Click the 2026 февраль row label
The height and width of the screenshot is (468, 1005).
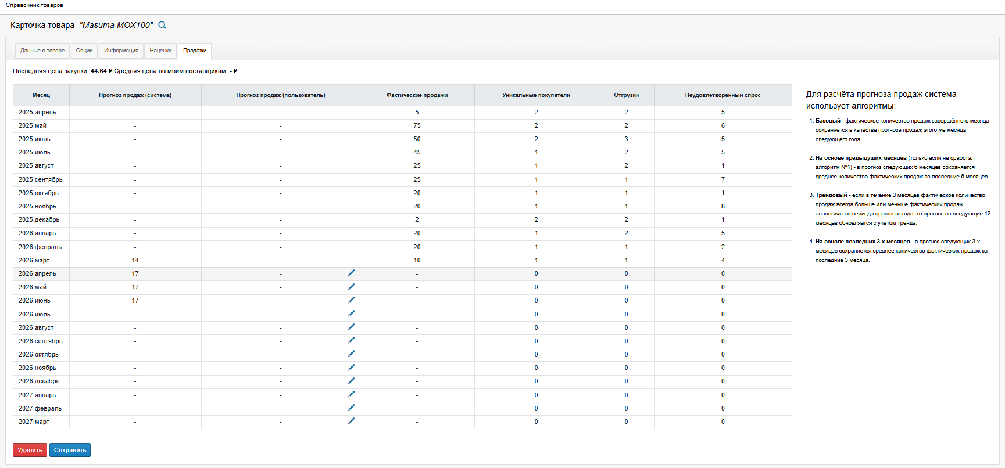tap(40, 247)
